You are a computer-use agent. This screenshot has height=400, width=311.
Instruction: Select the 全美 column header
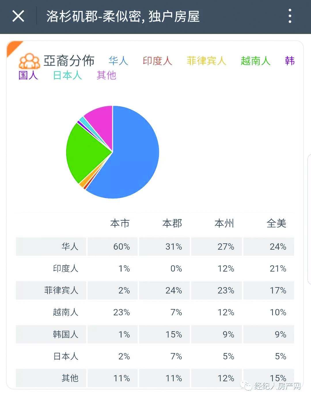click(x=276, y=223)
